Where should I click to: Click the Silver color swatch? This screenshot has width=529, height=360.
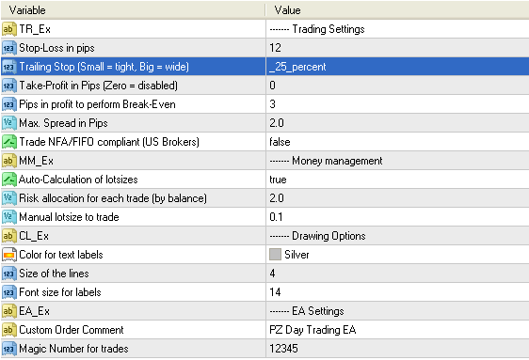pyautogui.click(x=275, y=255)
